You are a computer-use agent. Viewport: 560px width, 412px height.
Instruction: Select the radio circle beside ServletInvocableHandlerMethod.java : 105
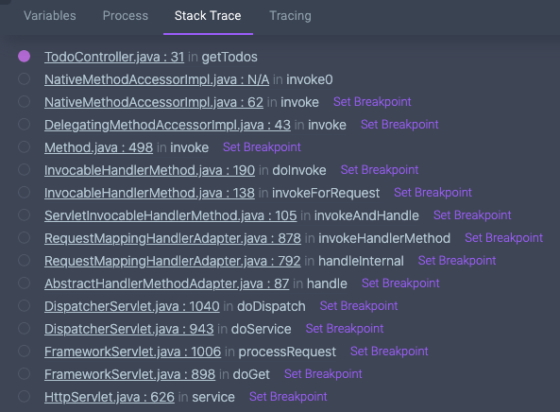(x=24, y=215)
